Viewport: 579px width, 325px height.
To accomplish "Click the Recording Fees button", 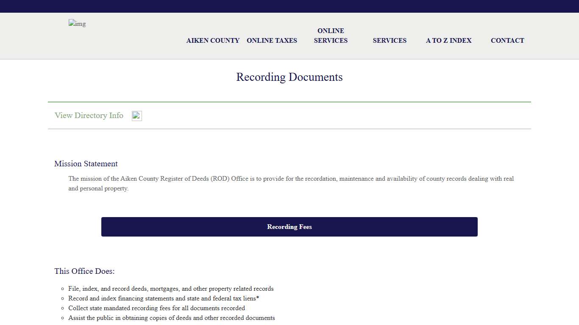I will pos(289,227).
